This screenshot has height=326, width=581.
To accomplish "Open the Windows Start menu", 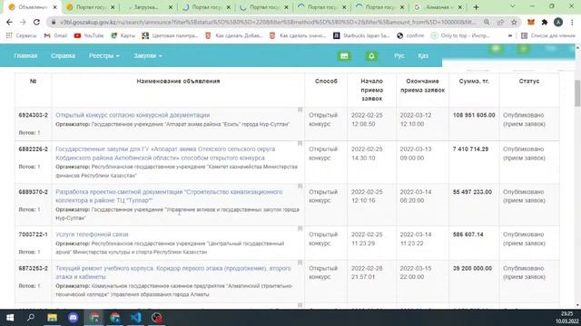I will pos(10,318).
